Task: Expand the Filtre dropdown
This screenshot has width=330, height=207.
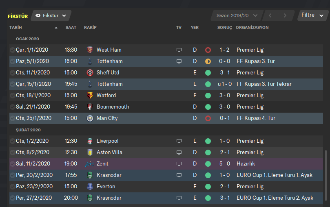Action: click(313, 15)
